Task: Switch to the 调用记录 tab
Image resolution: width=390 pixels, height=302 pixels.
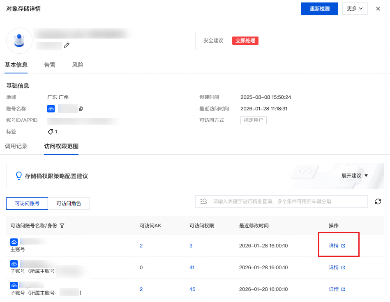Action: click(x=16, y=146)
